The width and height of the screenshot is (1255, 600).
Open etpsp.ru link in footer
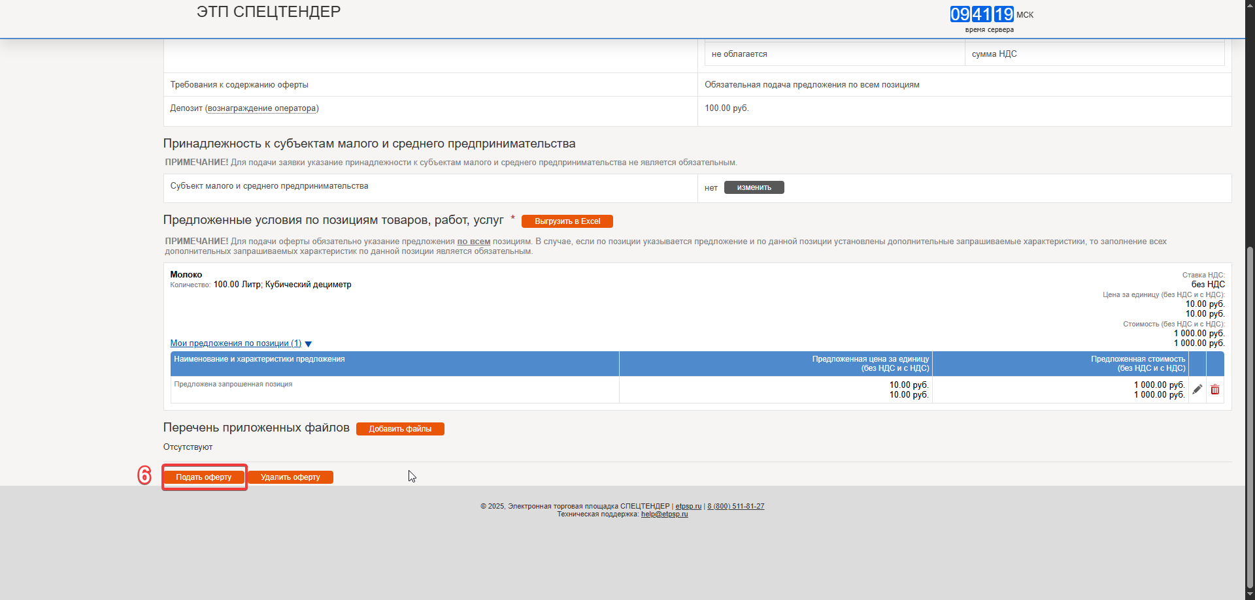[x=688, y=506]
